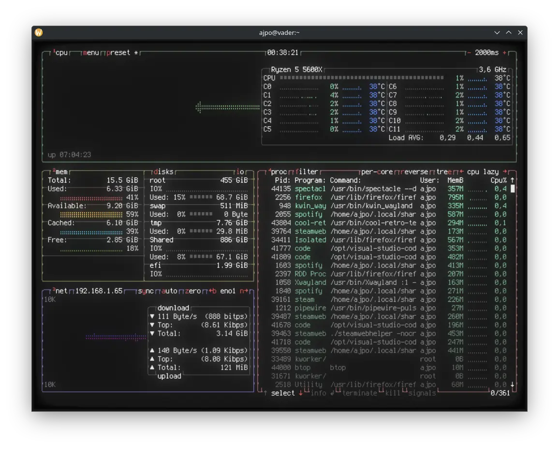Activate the process filter field
Image resolution: width=559 pixels, height=449 pixels.
(307, 172)
